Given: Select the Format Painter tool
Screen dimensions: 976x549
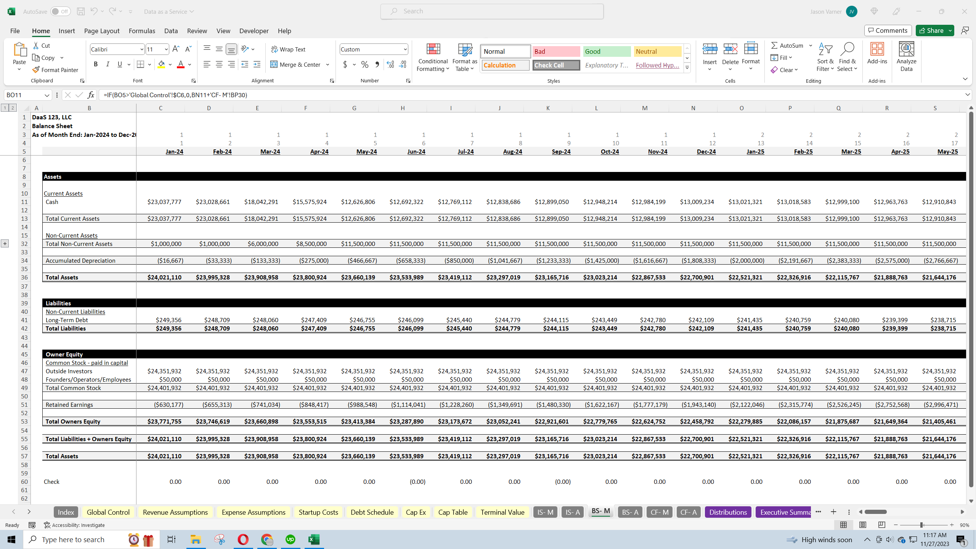Looking at the screenshot, I should [x=55, y=70].
